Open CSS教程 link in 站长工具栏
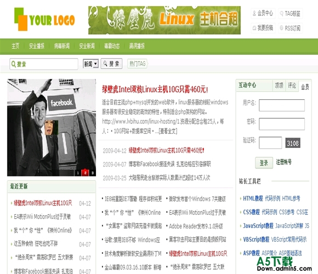 coord(251,212)
